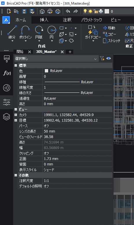Switch to the ホーム ribbon tab

[21, 20]
